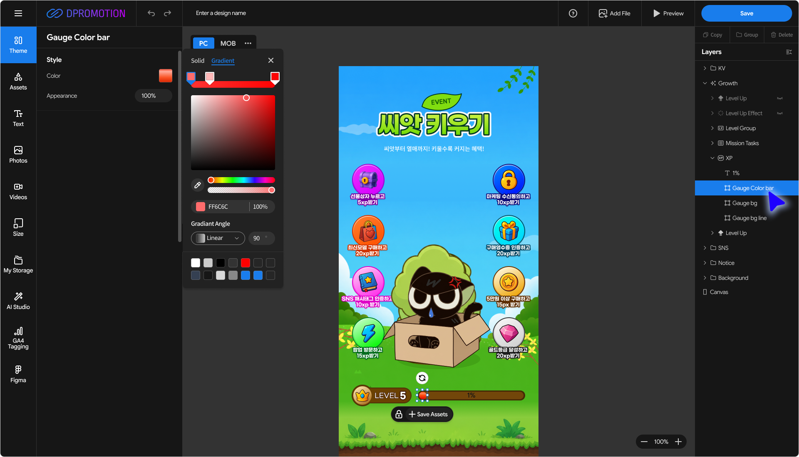Screen dimensions: 799x457
Task: Toggle visibility of Level Up Effect layer
Action: pyautogui.click(x=780, y=114)
